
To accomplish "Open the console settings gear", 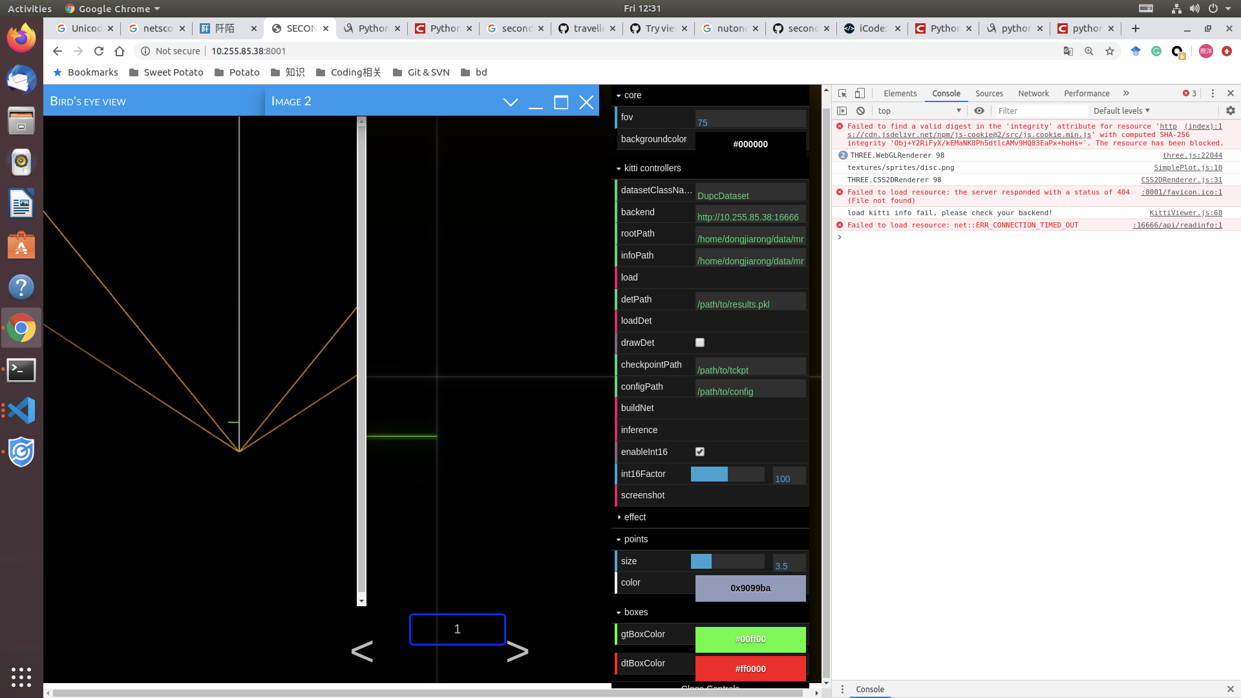I will click(x=1230, y=111).
